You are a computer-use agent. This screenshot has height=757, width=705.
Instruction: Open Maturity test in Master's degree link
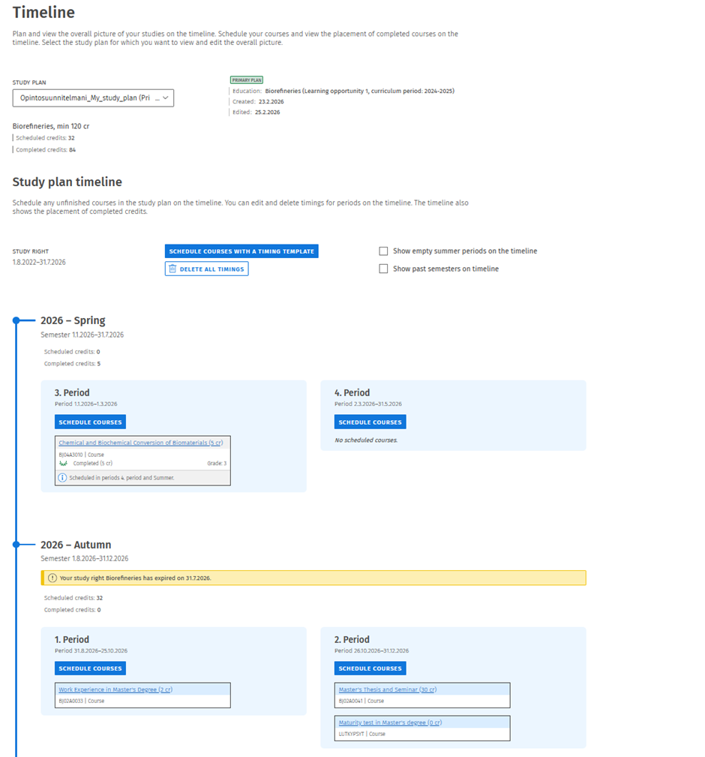coord(390,722)
